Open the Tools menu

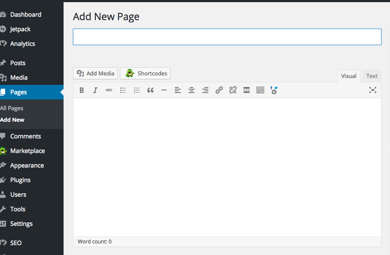18,209
